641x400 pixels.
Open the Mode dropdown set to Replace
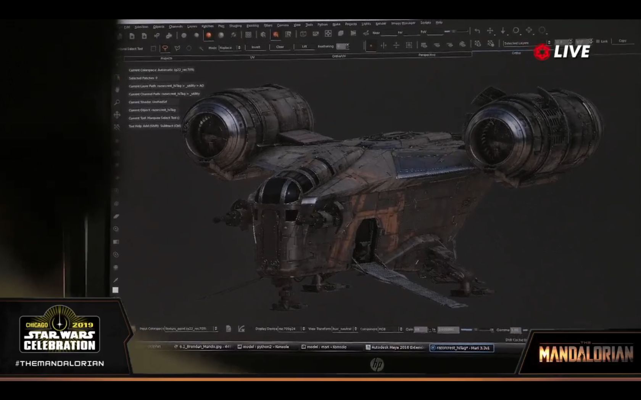[230, 48]
